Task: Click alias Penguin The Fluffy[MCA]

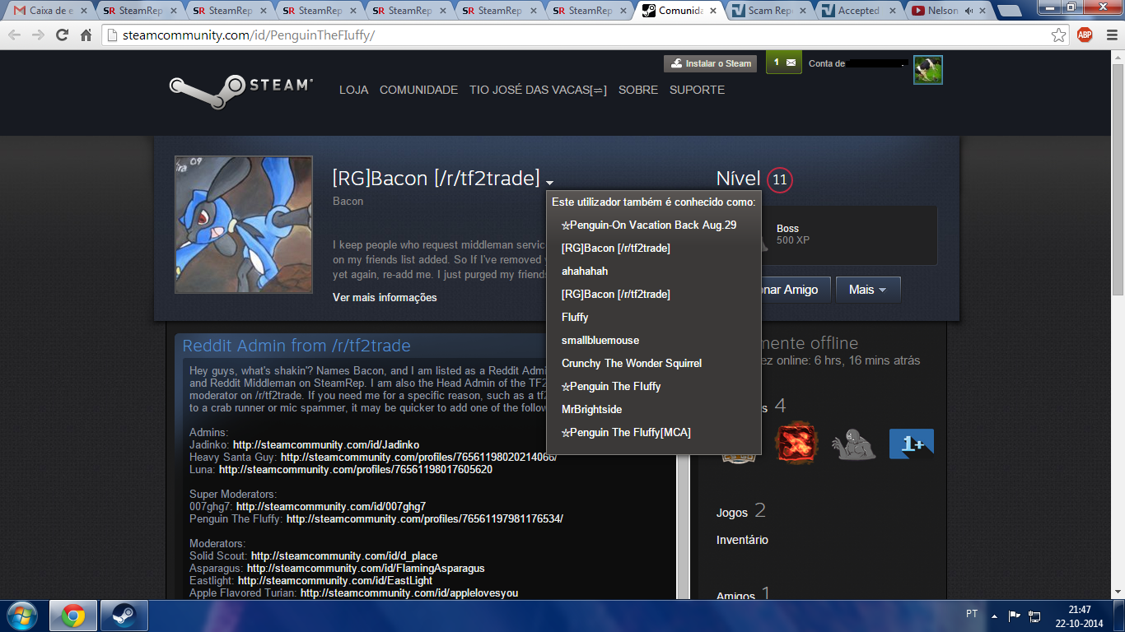Action: click(626, 432)
